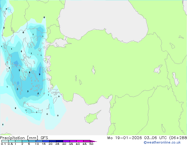
Task: Click the 35–40 mm legend color box
Action: click(73, 141)
